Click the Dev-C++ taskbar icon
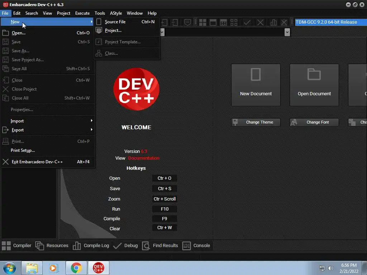The width and height of the screenshot is (367, 275). (x=98, y=268)
